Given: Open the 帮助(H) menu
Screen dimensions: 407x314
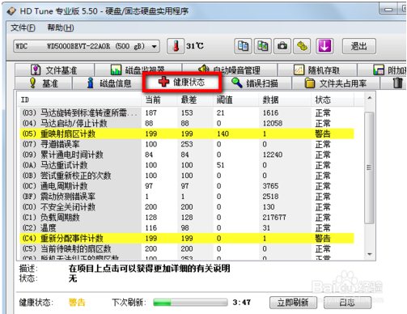Looking at the screenshot, I should tap(61, 28).
